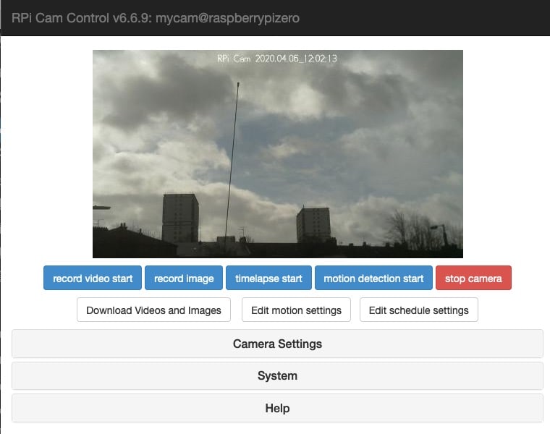The width and height of the screenshot is (550, 434).
Task: Open Edit schedule settings
Action: click(x=419, y=310)
